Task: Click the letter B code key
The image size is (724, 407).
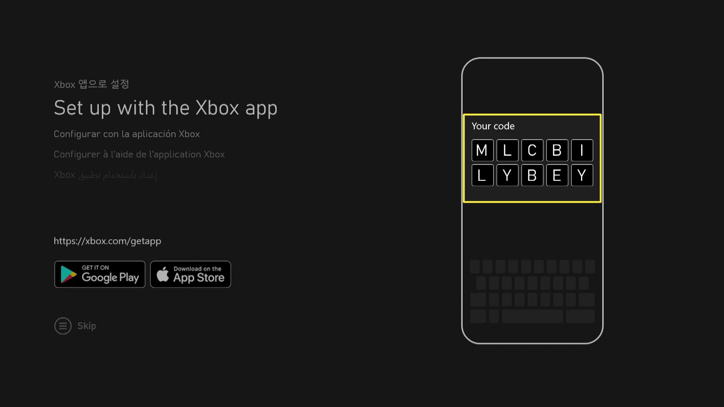Action: (x=557, y=150)
